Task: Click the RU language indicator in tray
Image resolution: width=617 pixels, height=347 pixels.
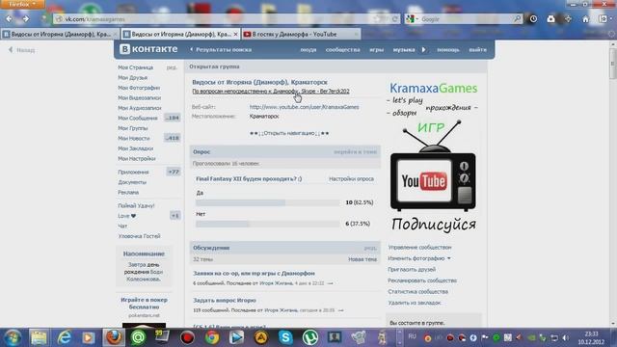Action: (412, 336)
